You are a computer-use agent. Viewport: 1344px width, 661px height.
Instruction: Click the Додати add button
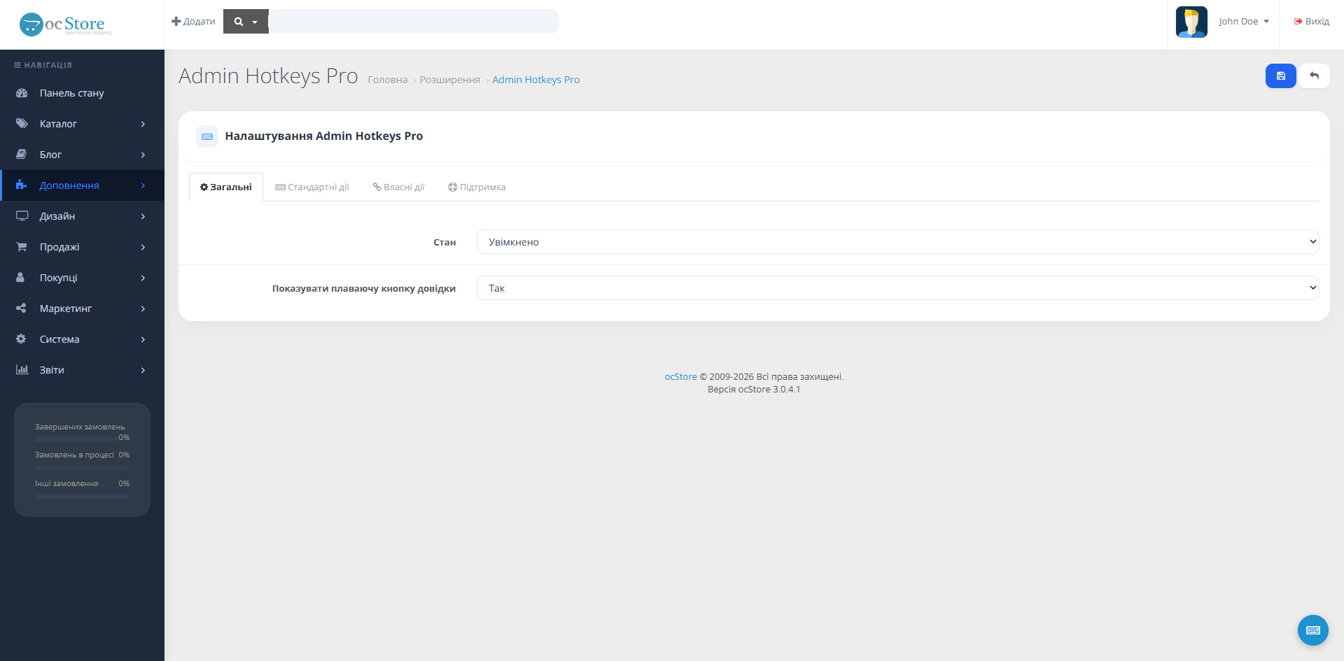193,22
